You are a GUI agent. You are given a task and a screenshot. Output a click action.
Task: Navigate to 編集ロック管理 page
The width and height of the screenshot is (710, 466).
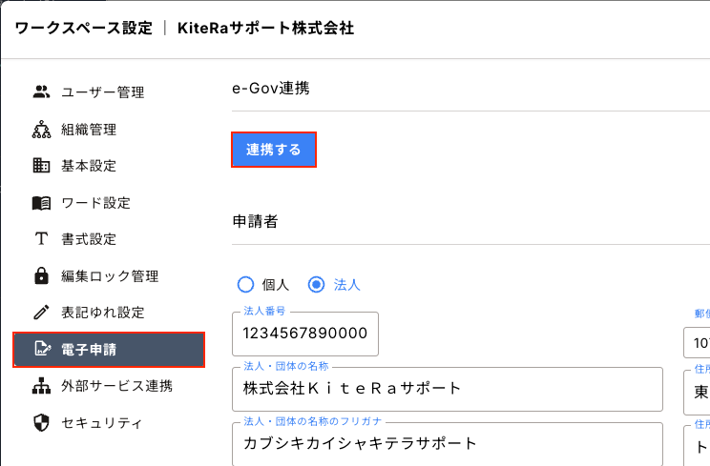(110, 276)
